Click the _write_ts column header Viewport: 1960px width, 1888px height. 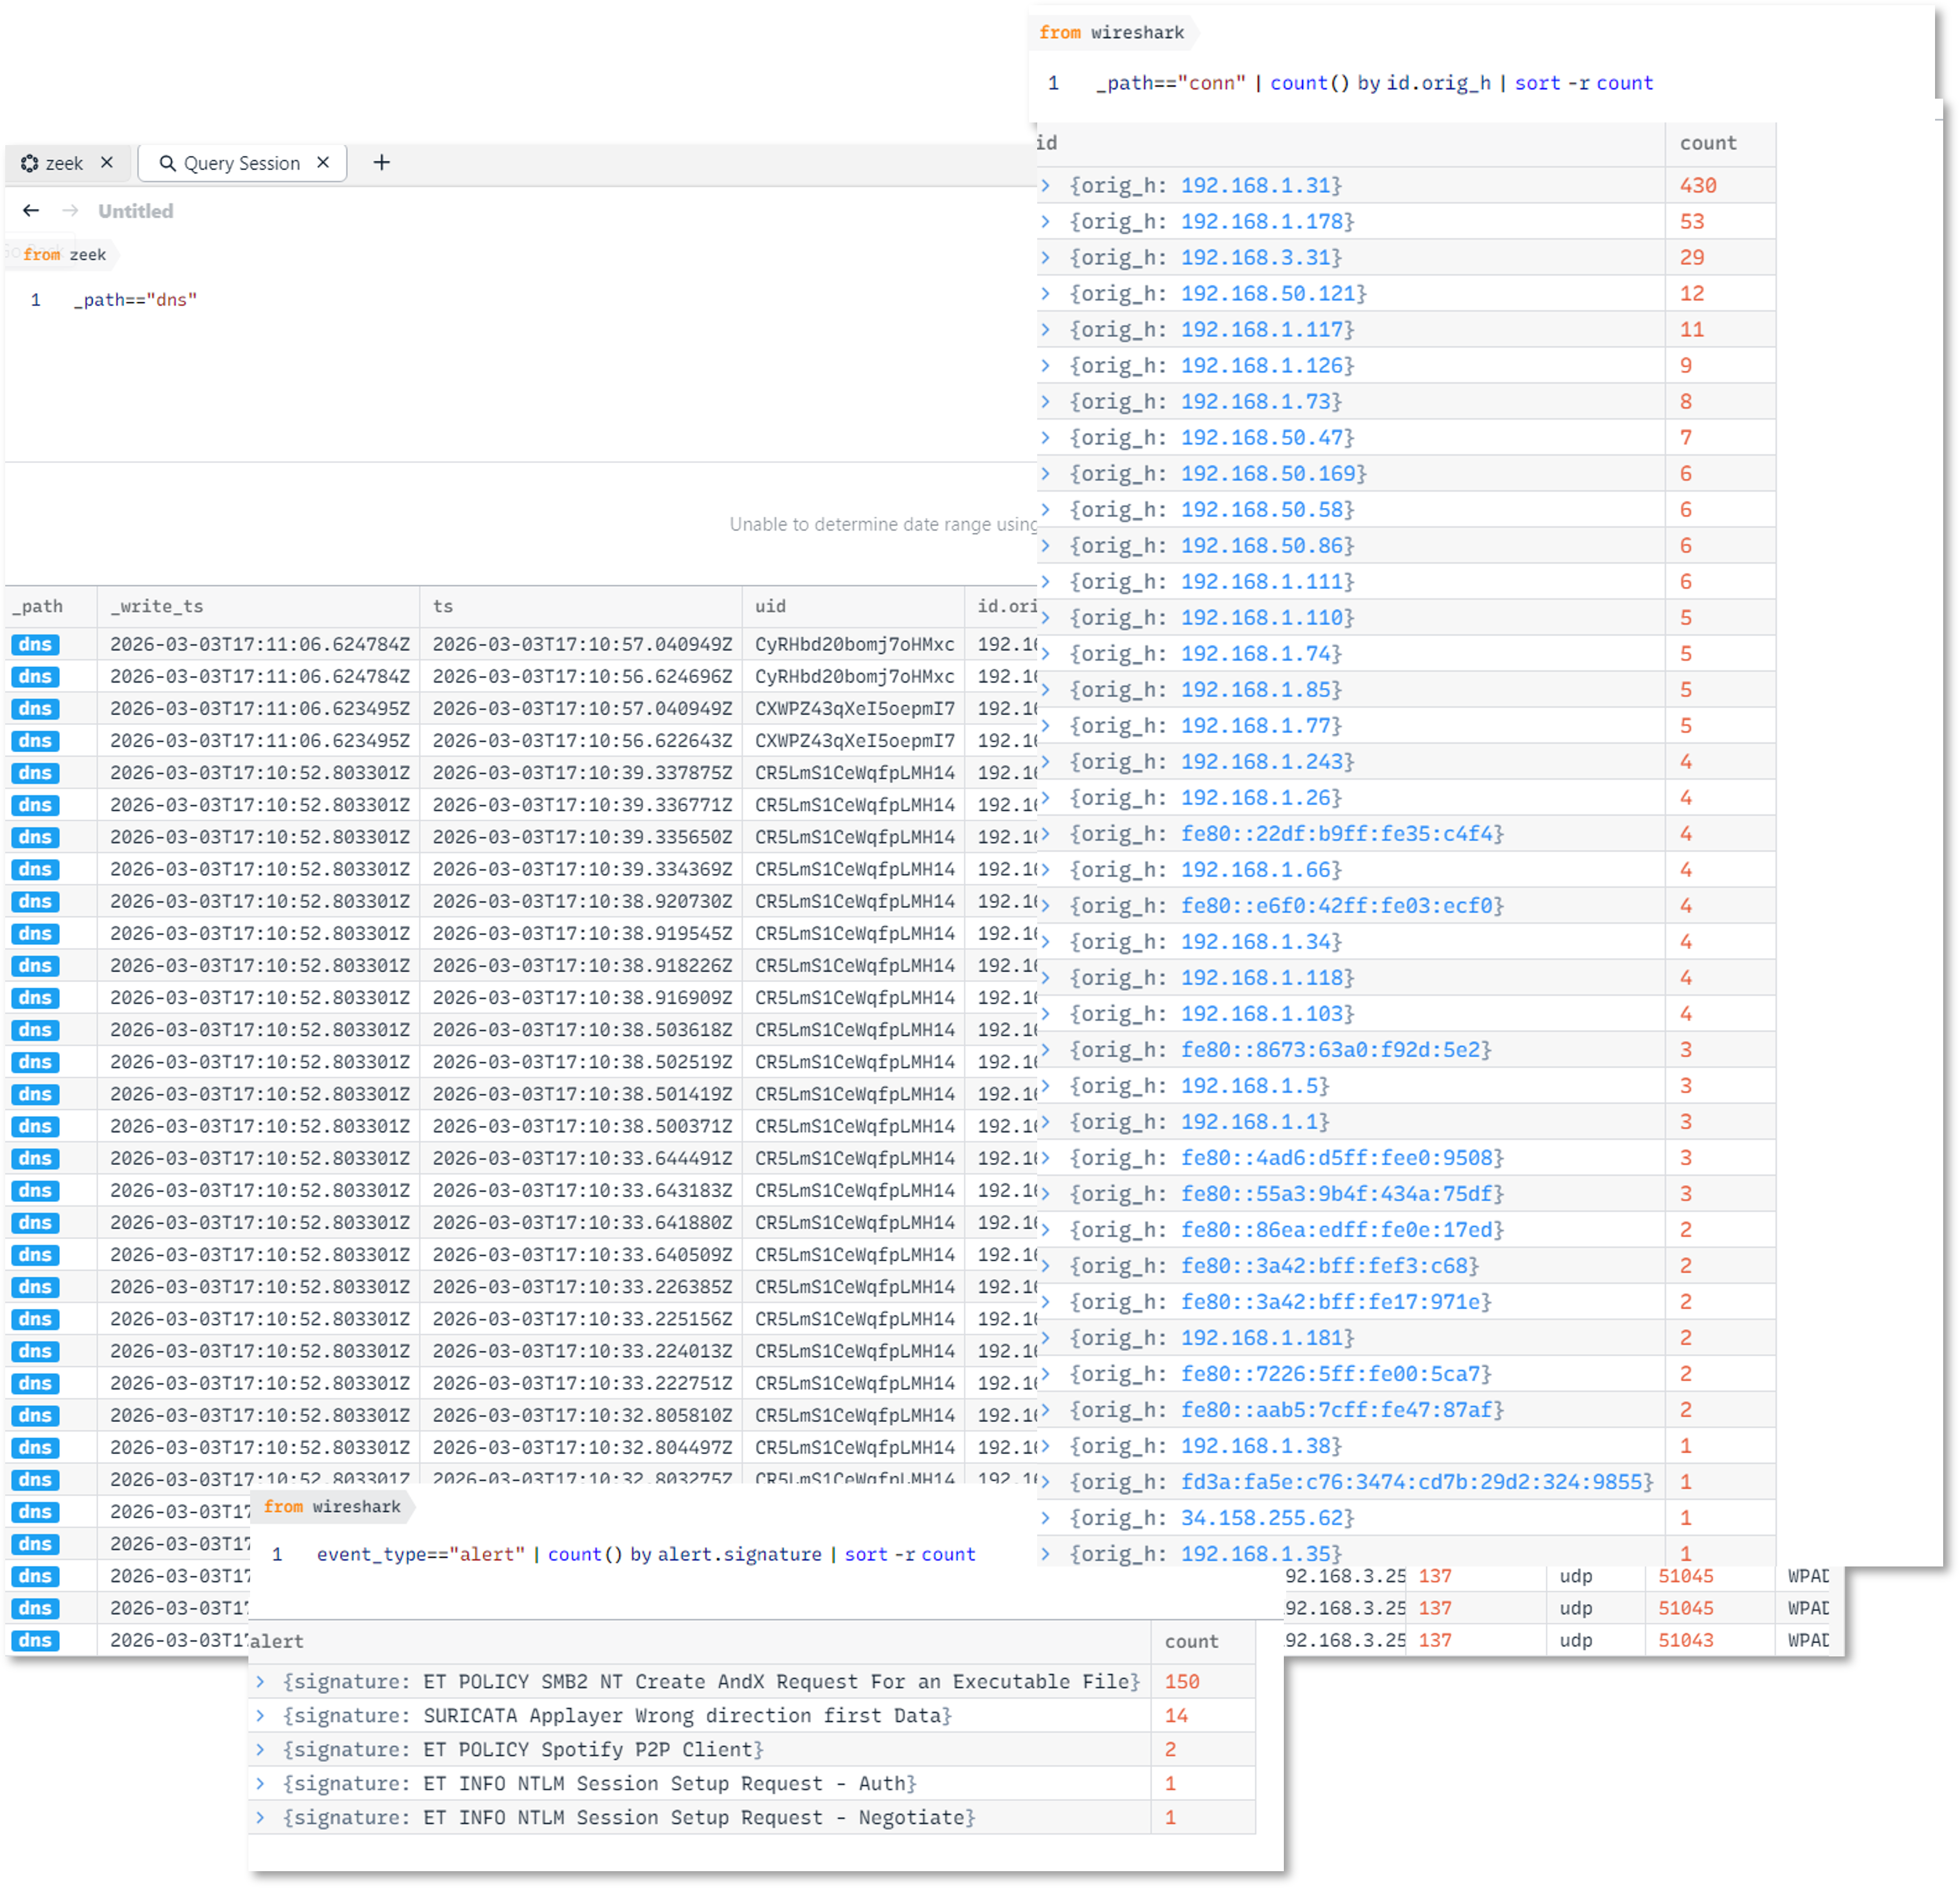coord(158,607)
